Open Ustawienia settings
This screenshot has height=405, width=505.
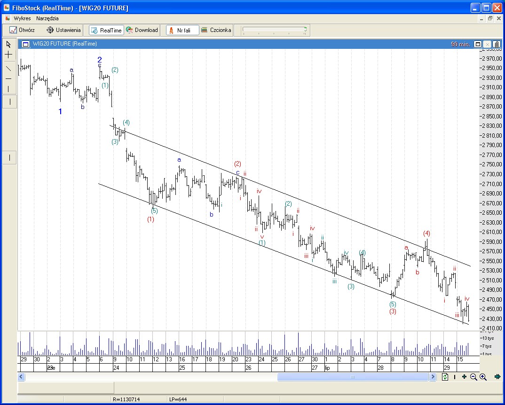pos(63,30)
